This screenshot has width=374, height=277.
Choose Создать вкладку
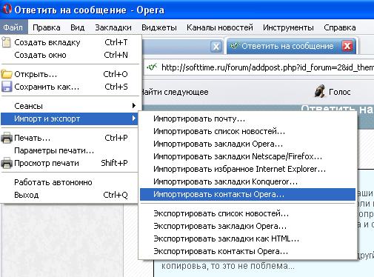[70, 42]
